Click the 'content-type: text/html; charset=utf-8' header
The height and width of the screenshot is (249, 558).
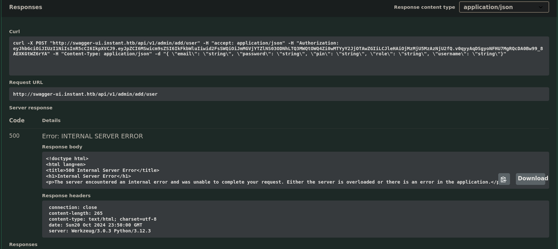(103, 219)
